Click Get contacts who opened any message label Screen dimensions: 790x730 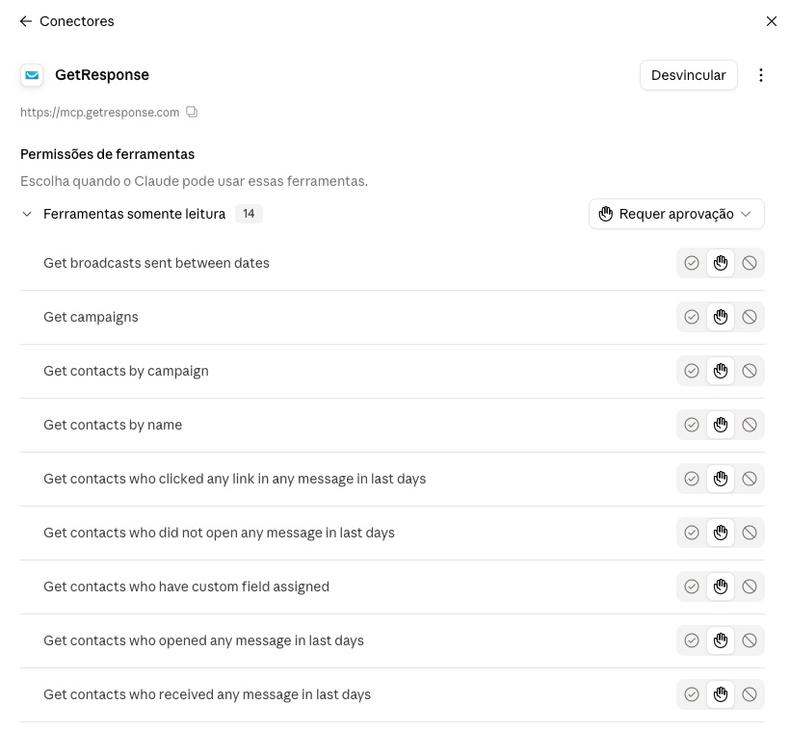click(203, 640)
